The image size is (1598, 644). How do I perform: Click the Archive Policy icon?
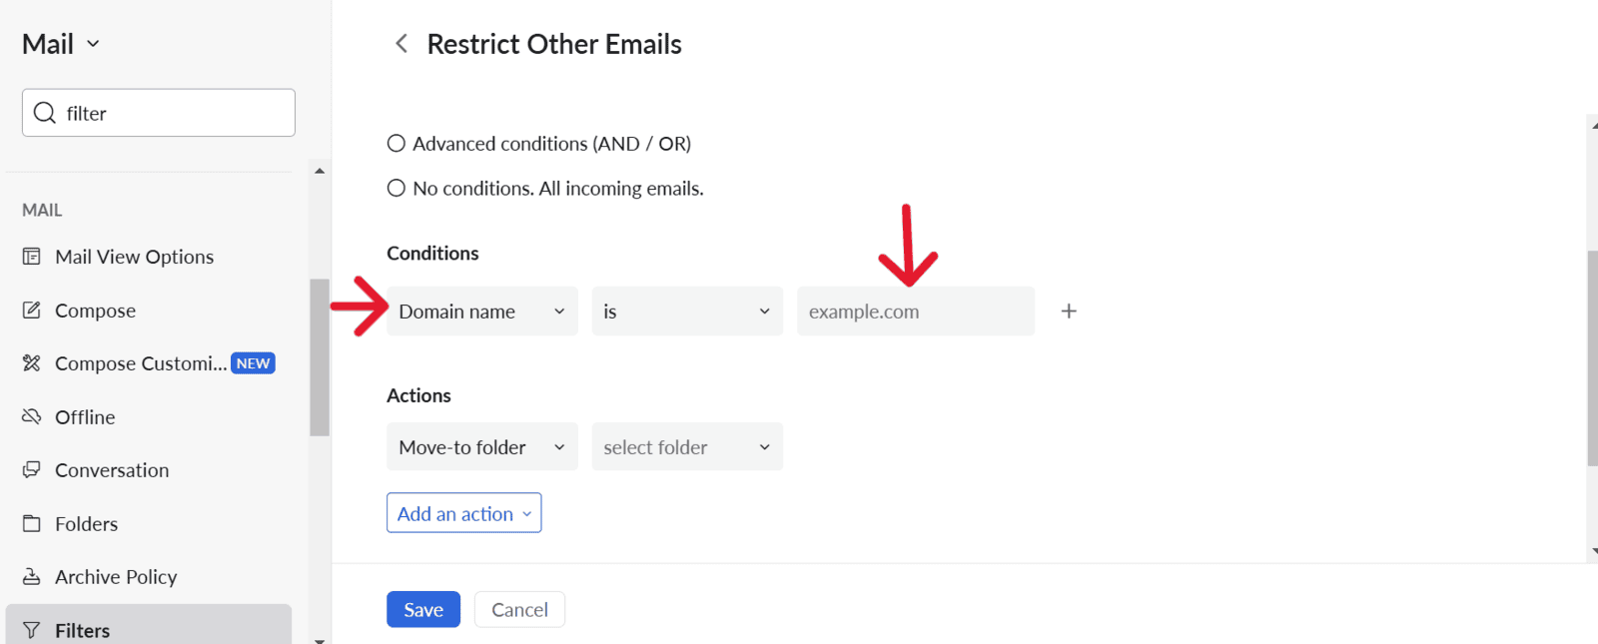point(32,577)
